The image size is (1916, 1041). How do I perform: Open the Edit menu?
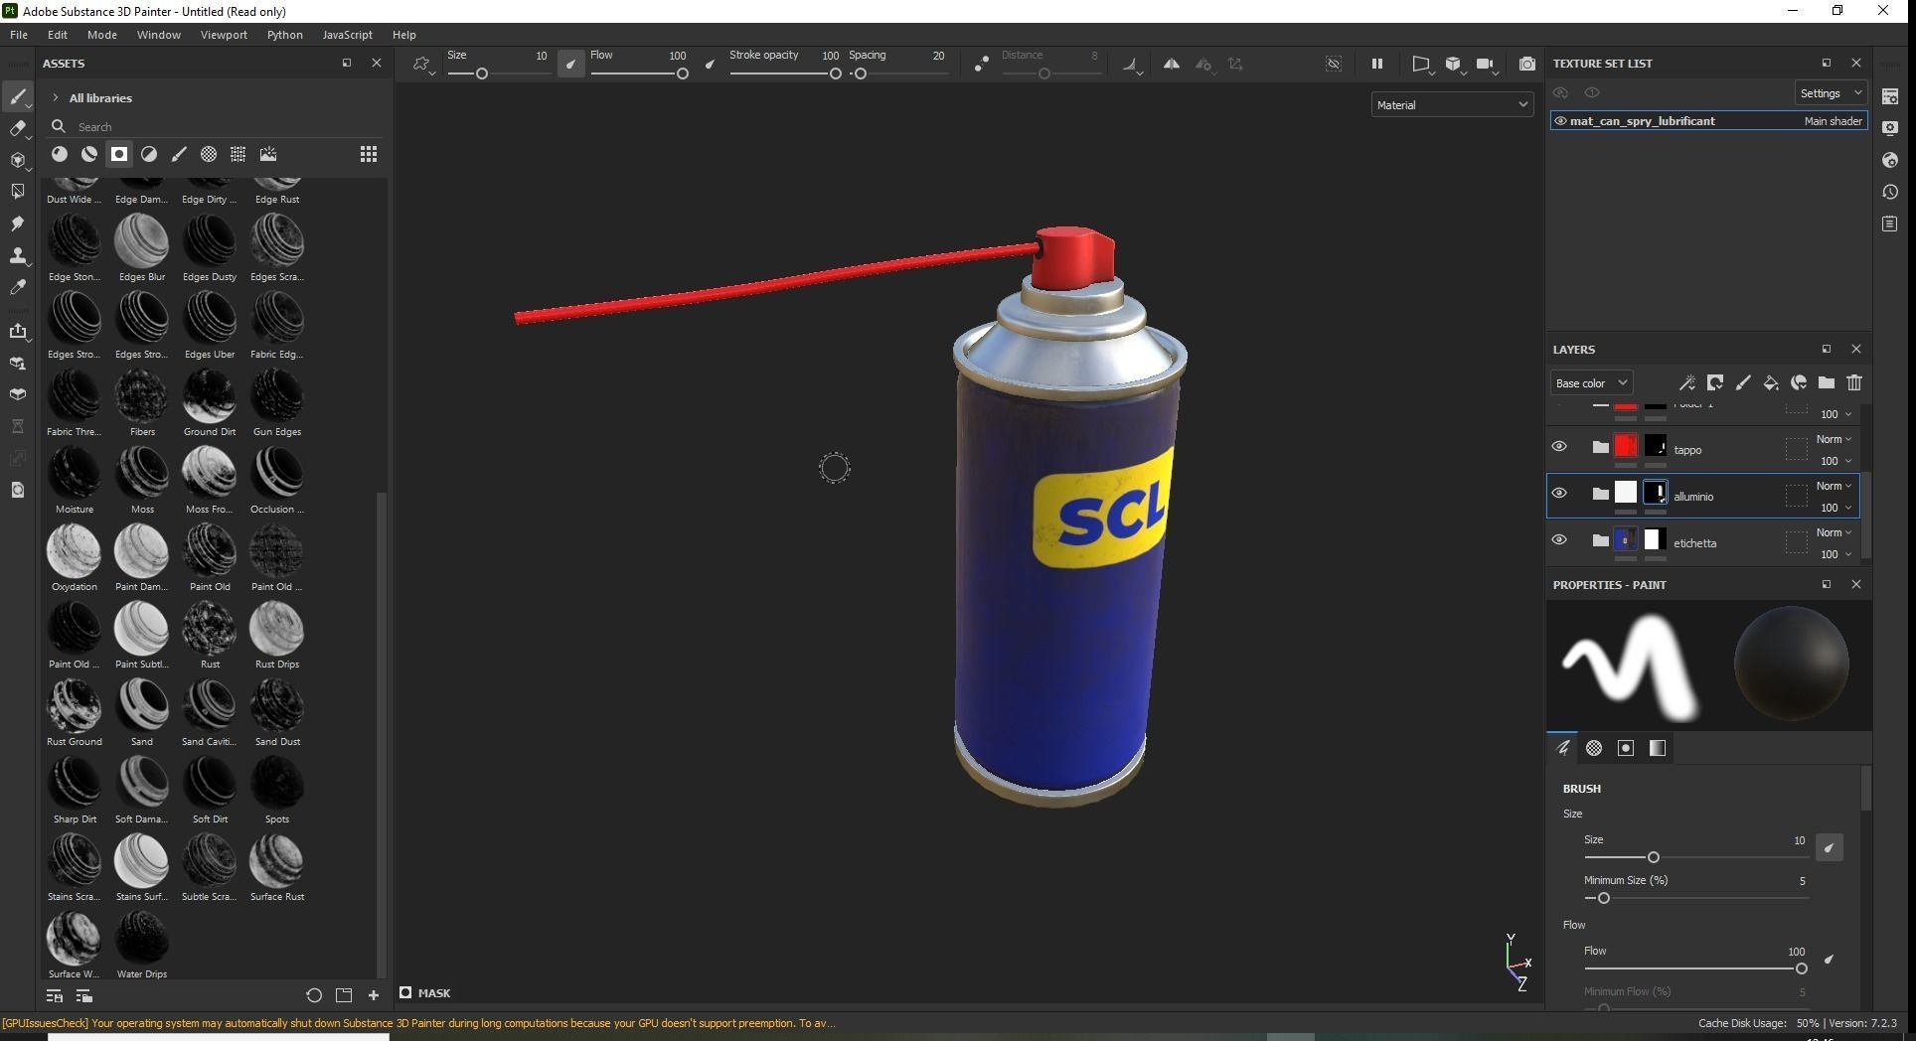coord(58,35)
